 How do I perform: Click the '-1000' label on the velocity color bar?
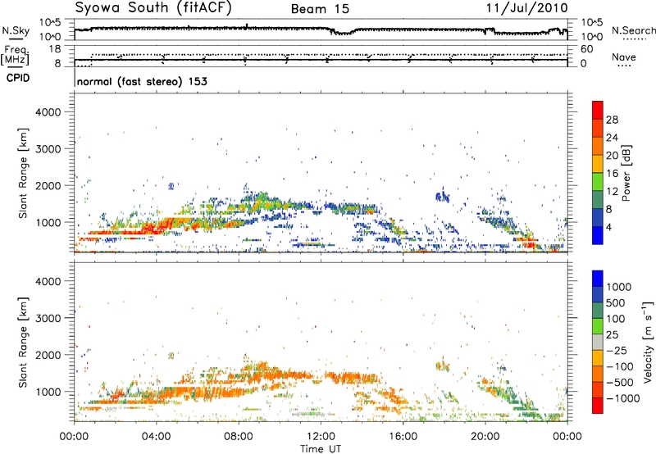[623, 398]
